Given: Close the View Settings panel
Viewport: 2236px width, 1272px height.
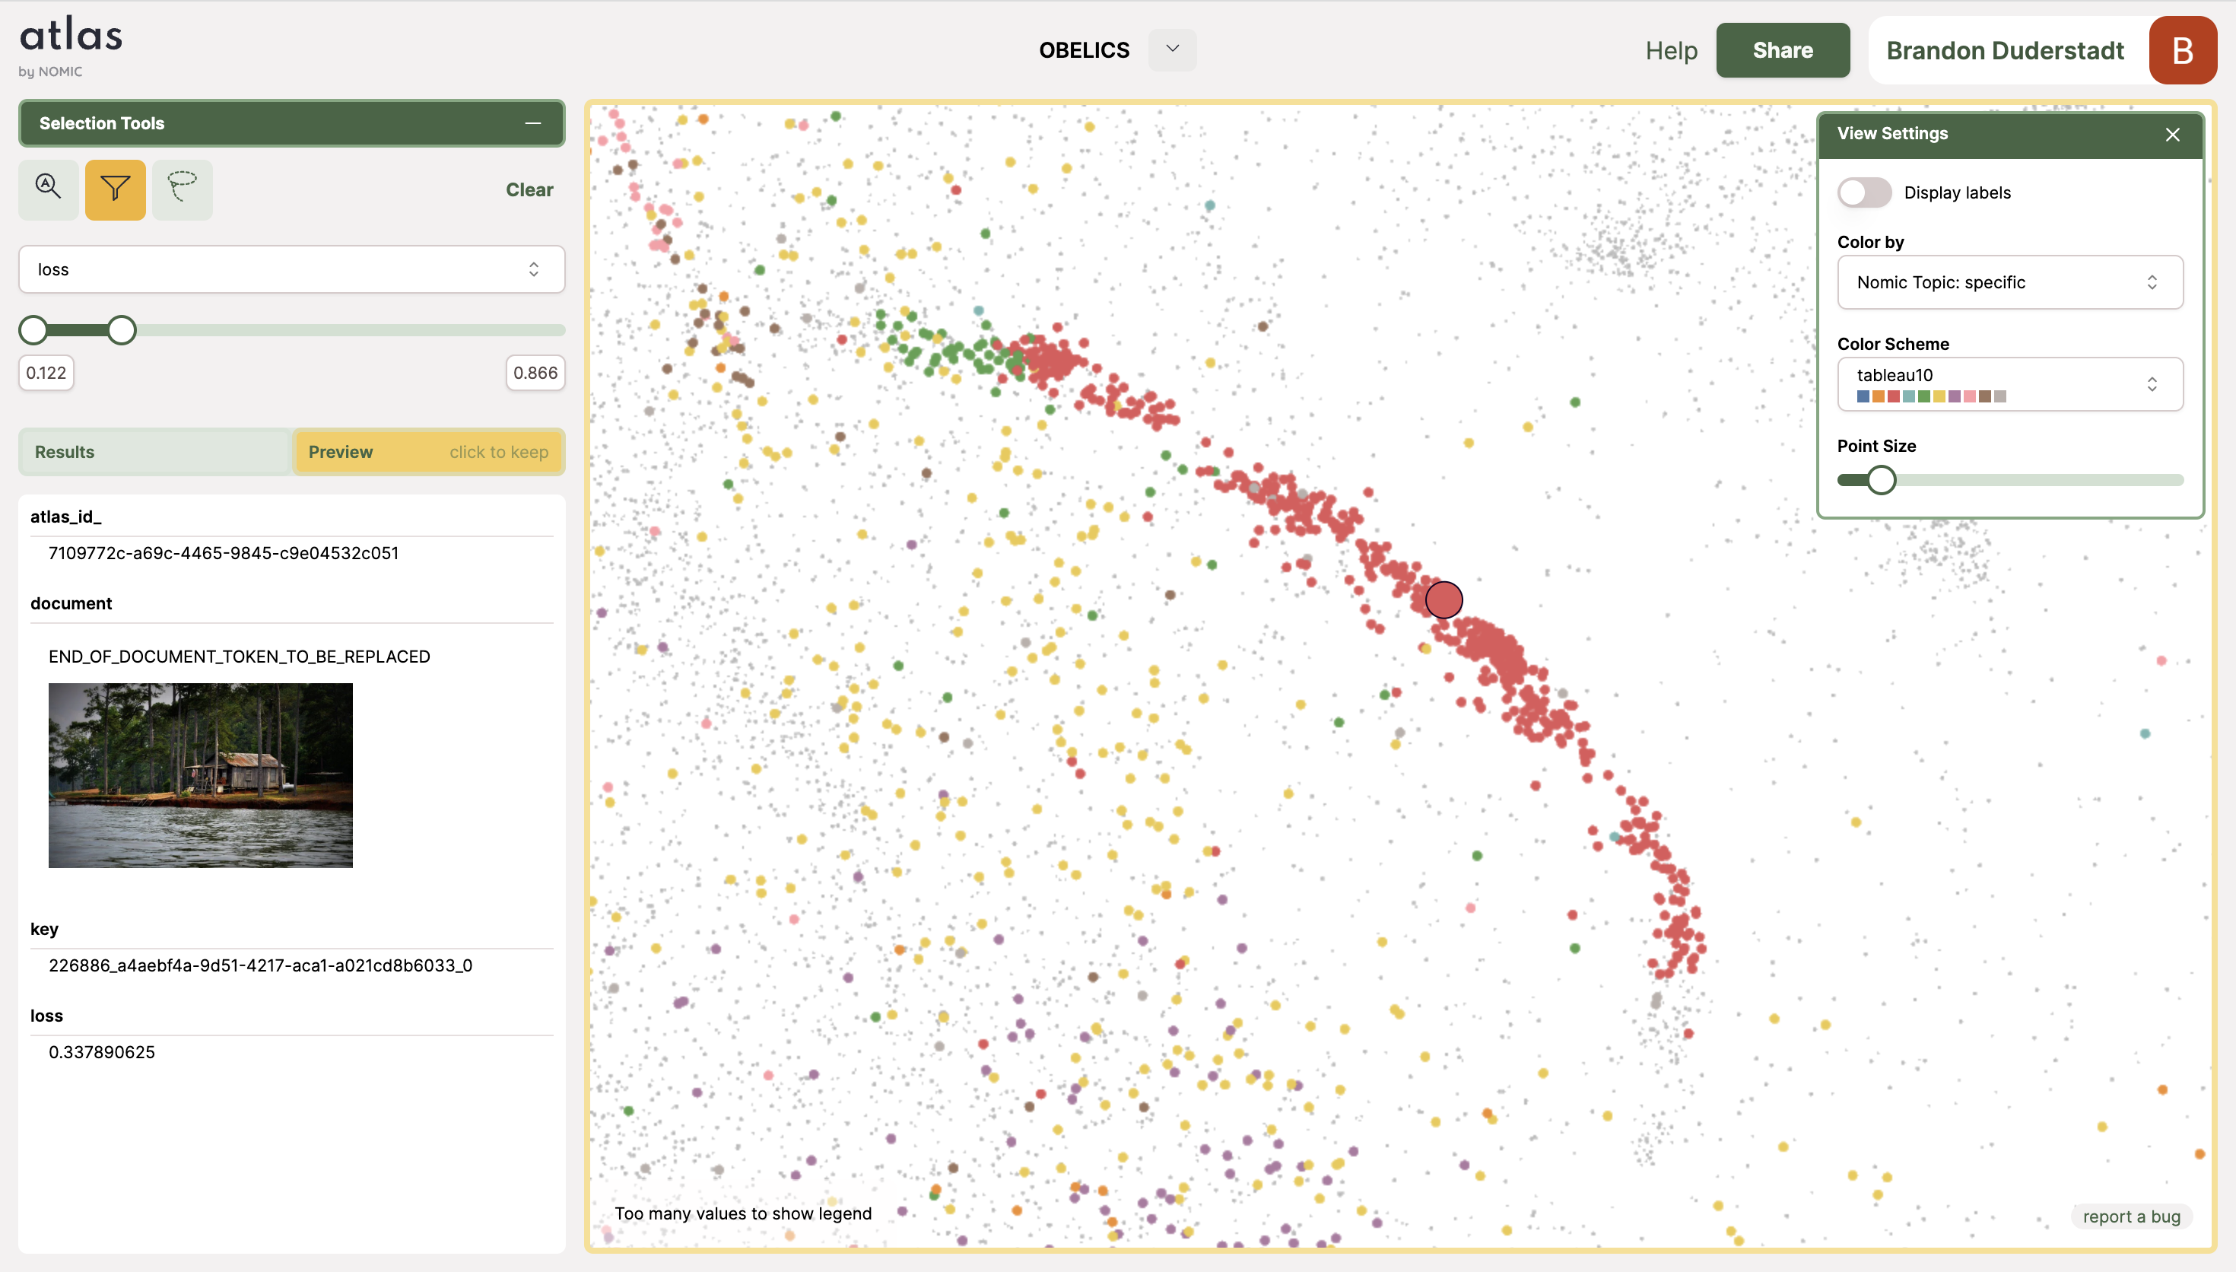Looking at the screenshot, I should point(2172,135).
